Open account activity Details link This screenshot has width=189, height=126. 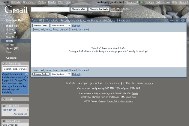coord(135,93)
